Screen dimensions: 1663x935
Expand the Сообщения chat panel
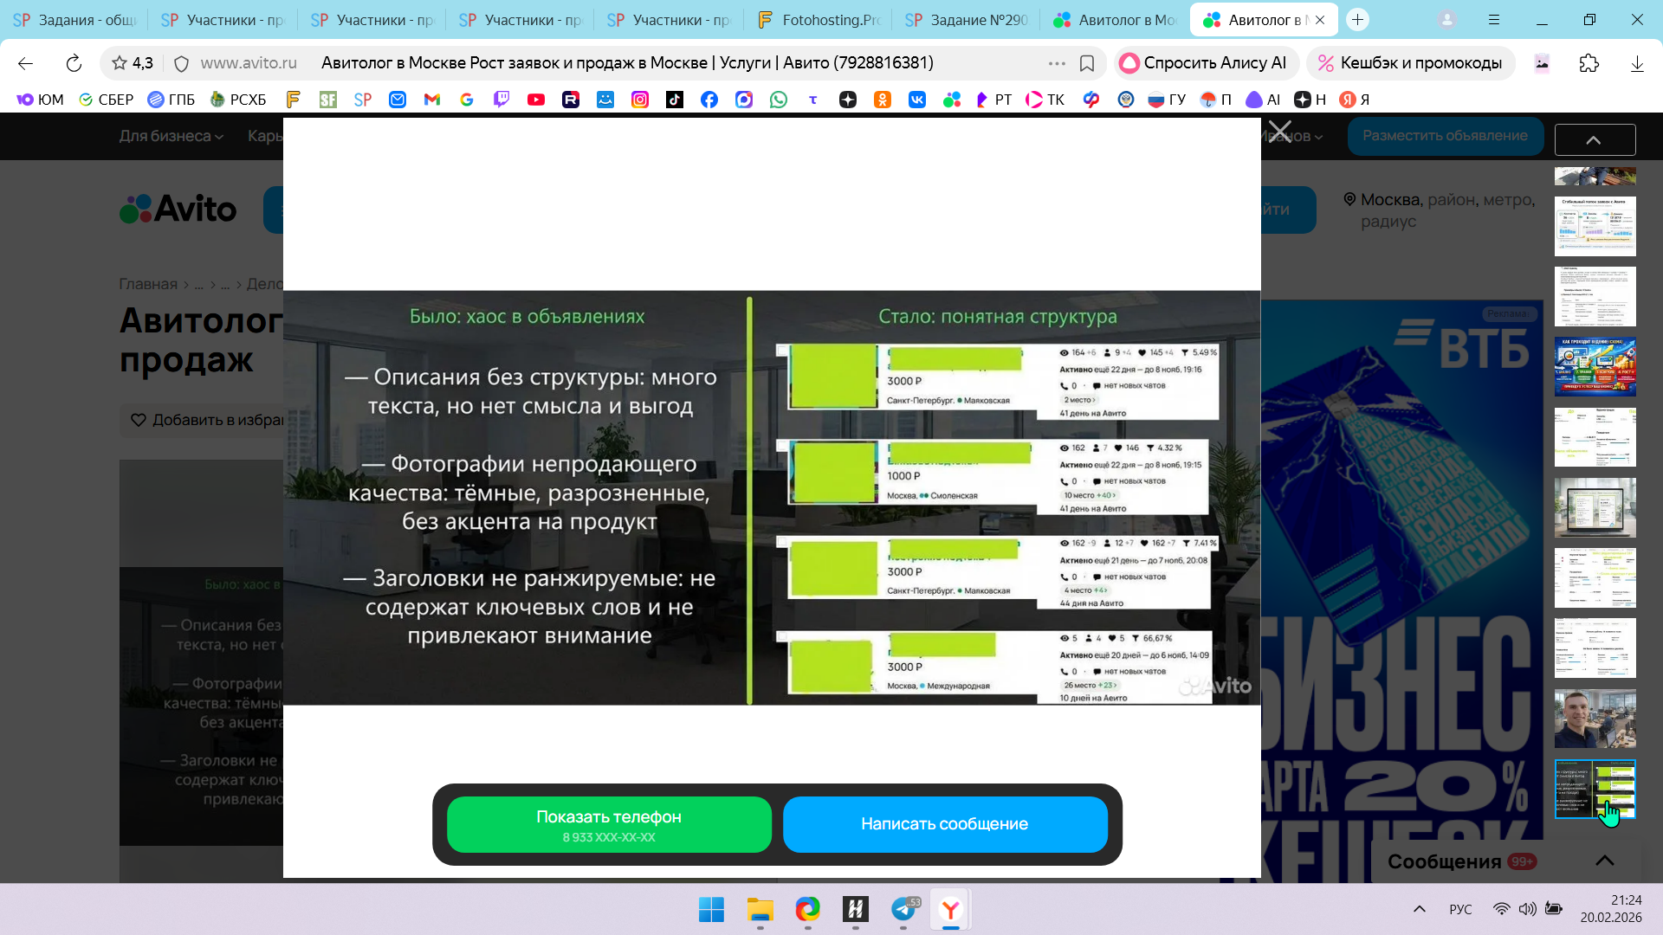[1604, 861]
